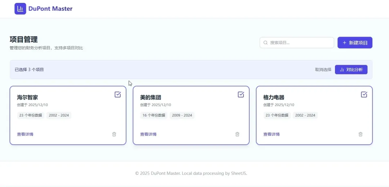This screenshot has width=389, height=187.
Task: Open 查看详情 for 格力电器
Action: [x=272, y=134]
